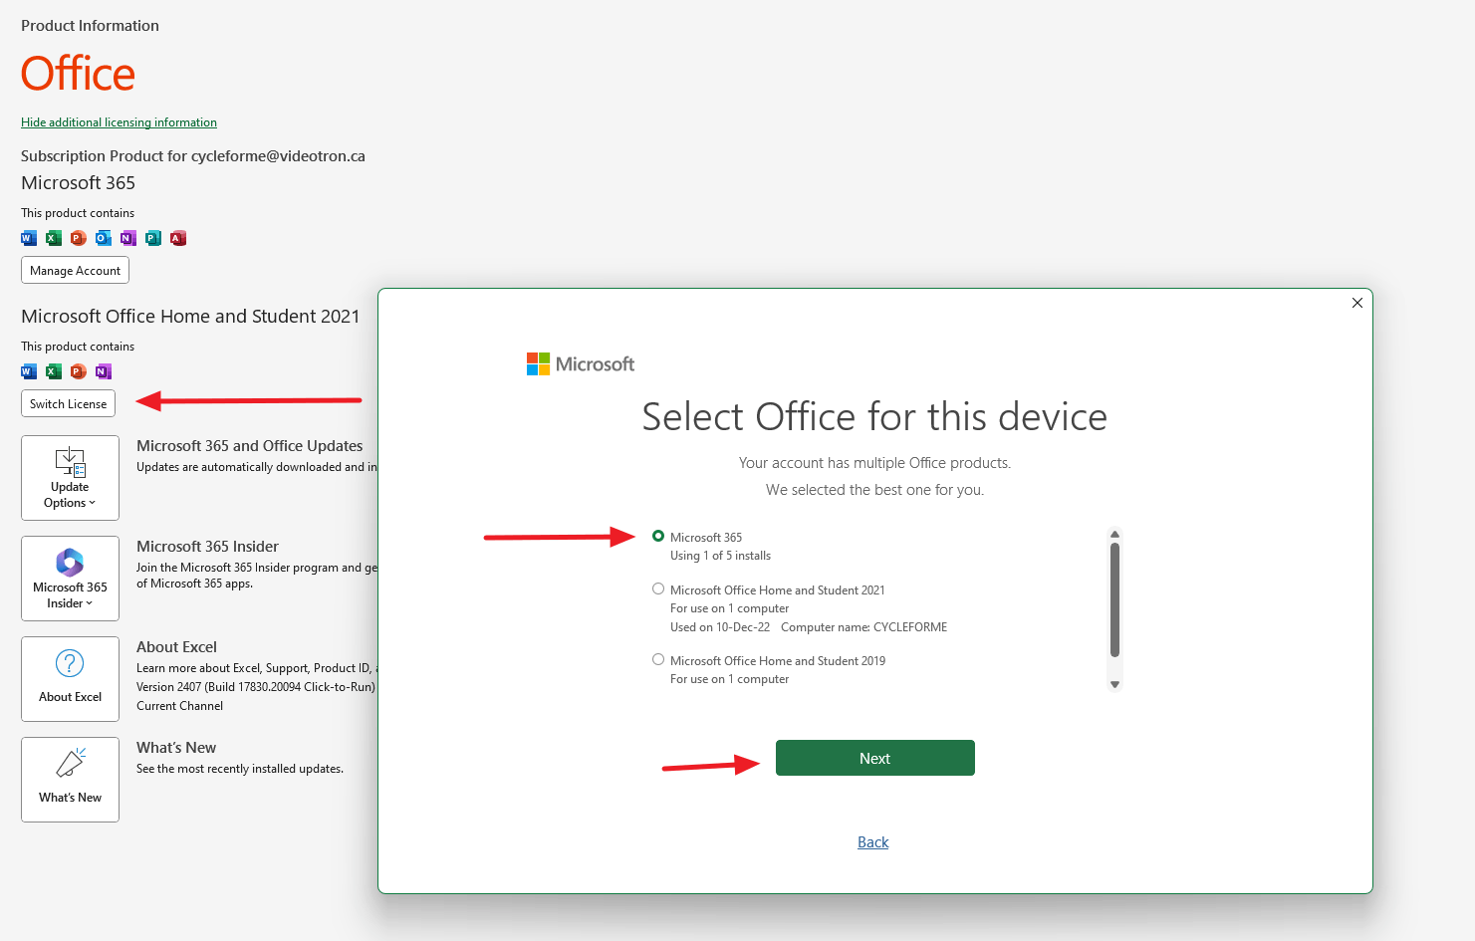
Task: Select Microsoft Office Home and Student 2019 option
Action: point(658,659)
